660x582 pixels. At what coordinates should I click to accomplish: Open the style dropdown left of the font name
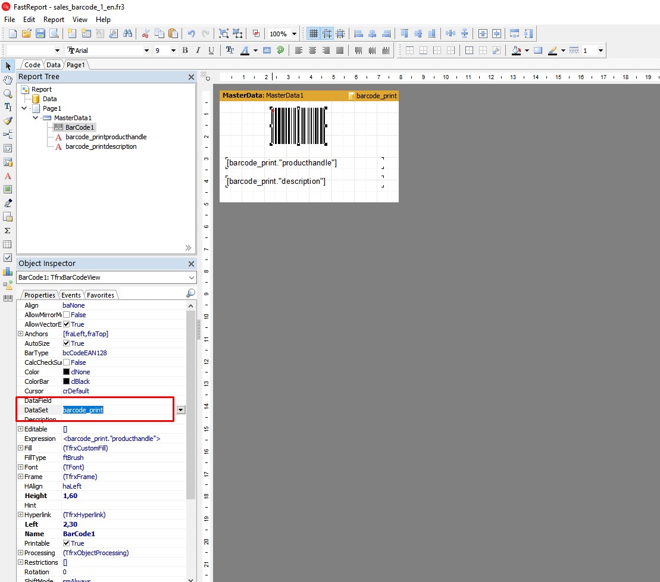coord(57,51)
